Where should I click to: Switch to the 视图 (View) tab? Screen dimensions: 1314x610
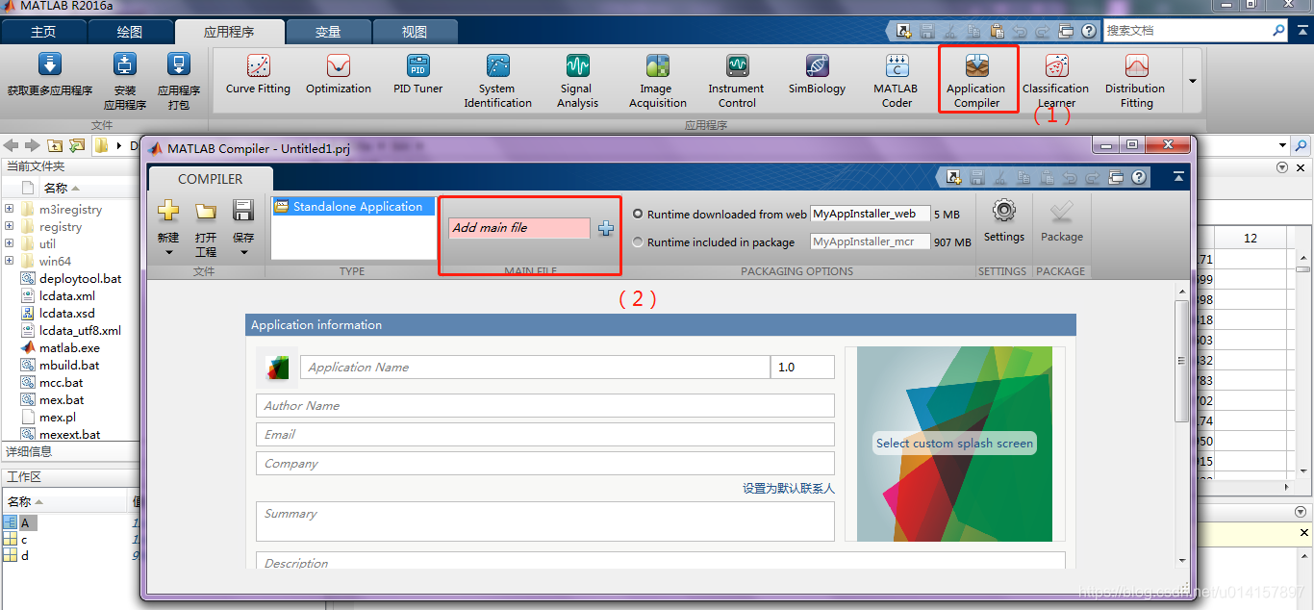point(415,32)
